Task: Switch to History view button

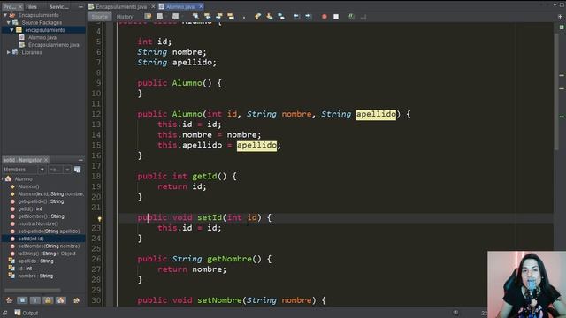Action: [125, 17]
